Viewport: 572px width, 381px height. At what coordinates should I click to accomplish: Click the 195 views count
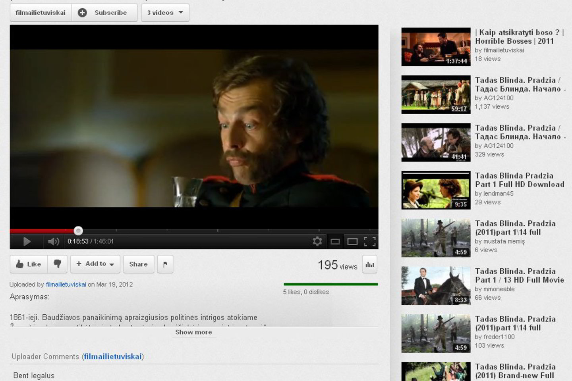tap(337, 265)
